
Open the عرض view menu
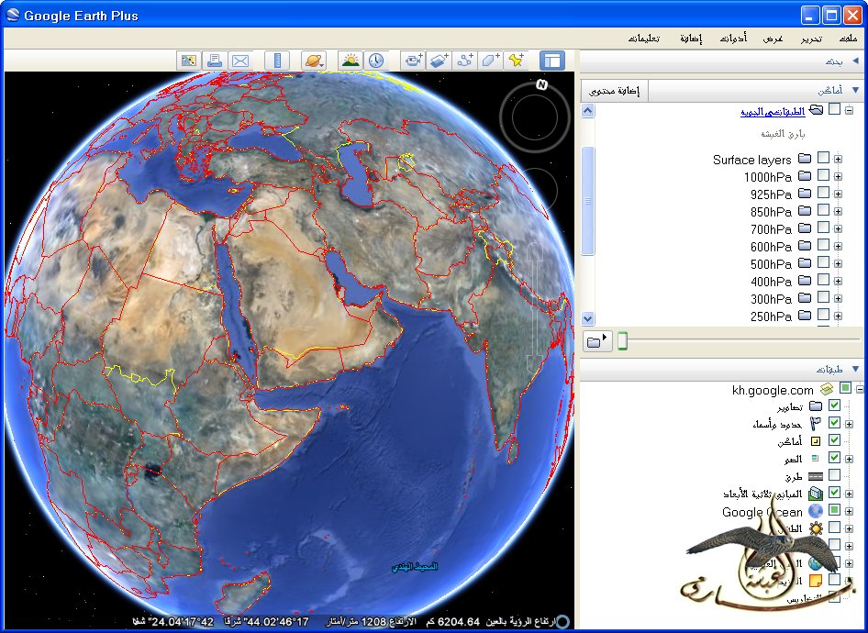773,39
